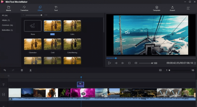Filter by Artistic (7) effects
The height and width of the screenshot is (107, 197).
[x=6, y=20]
